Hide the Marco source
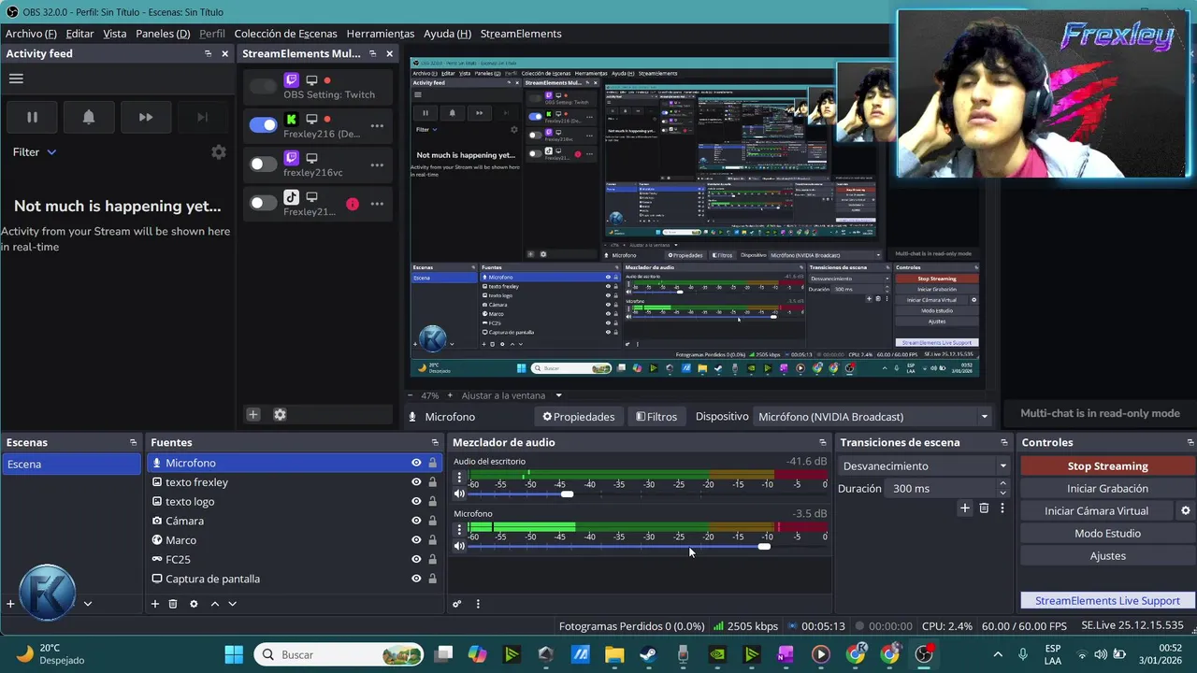This screenshot has height=673, width=1197. (x=416, y=540)
